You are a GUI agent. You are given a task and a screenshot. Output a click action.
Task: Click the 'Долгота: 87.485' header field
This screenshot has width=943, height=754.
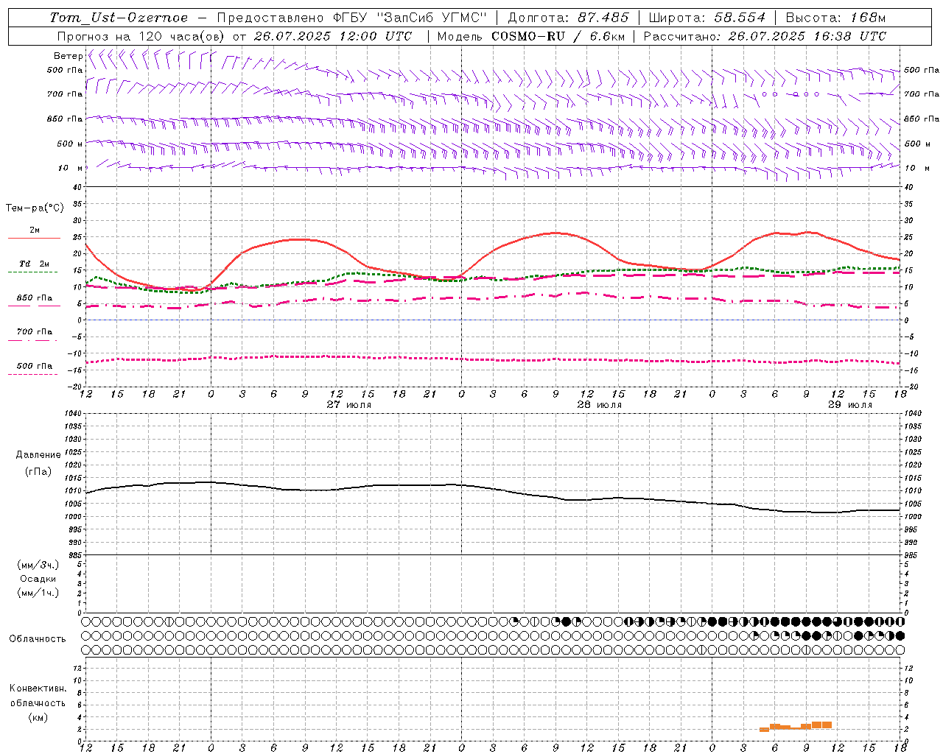pyautogui.click(x=568, y=18)
